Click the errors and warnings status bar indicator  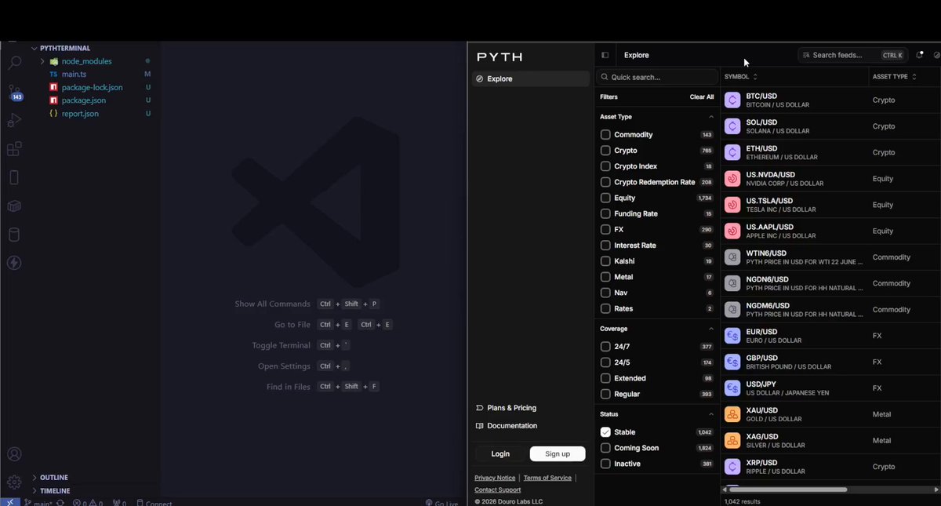[x=88, y=503]
